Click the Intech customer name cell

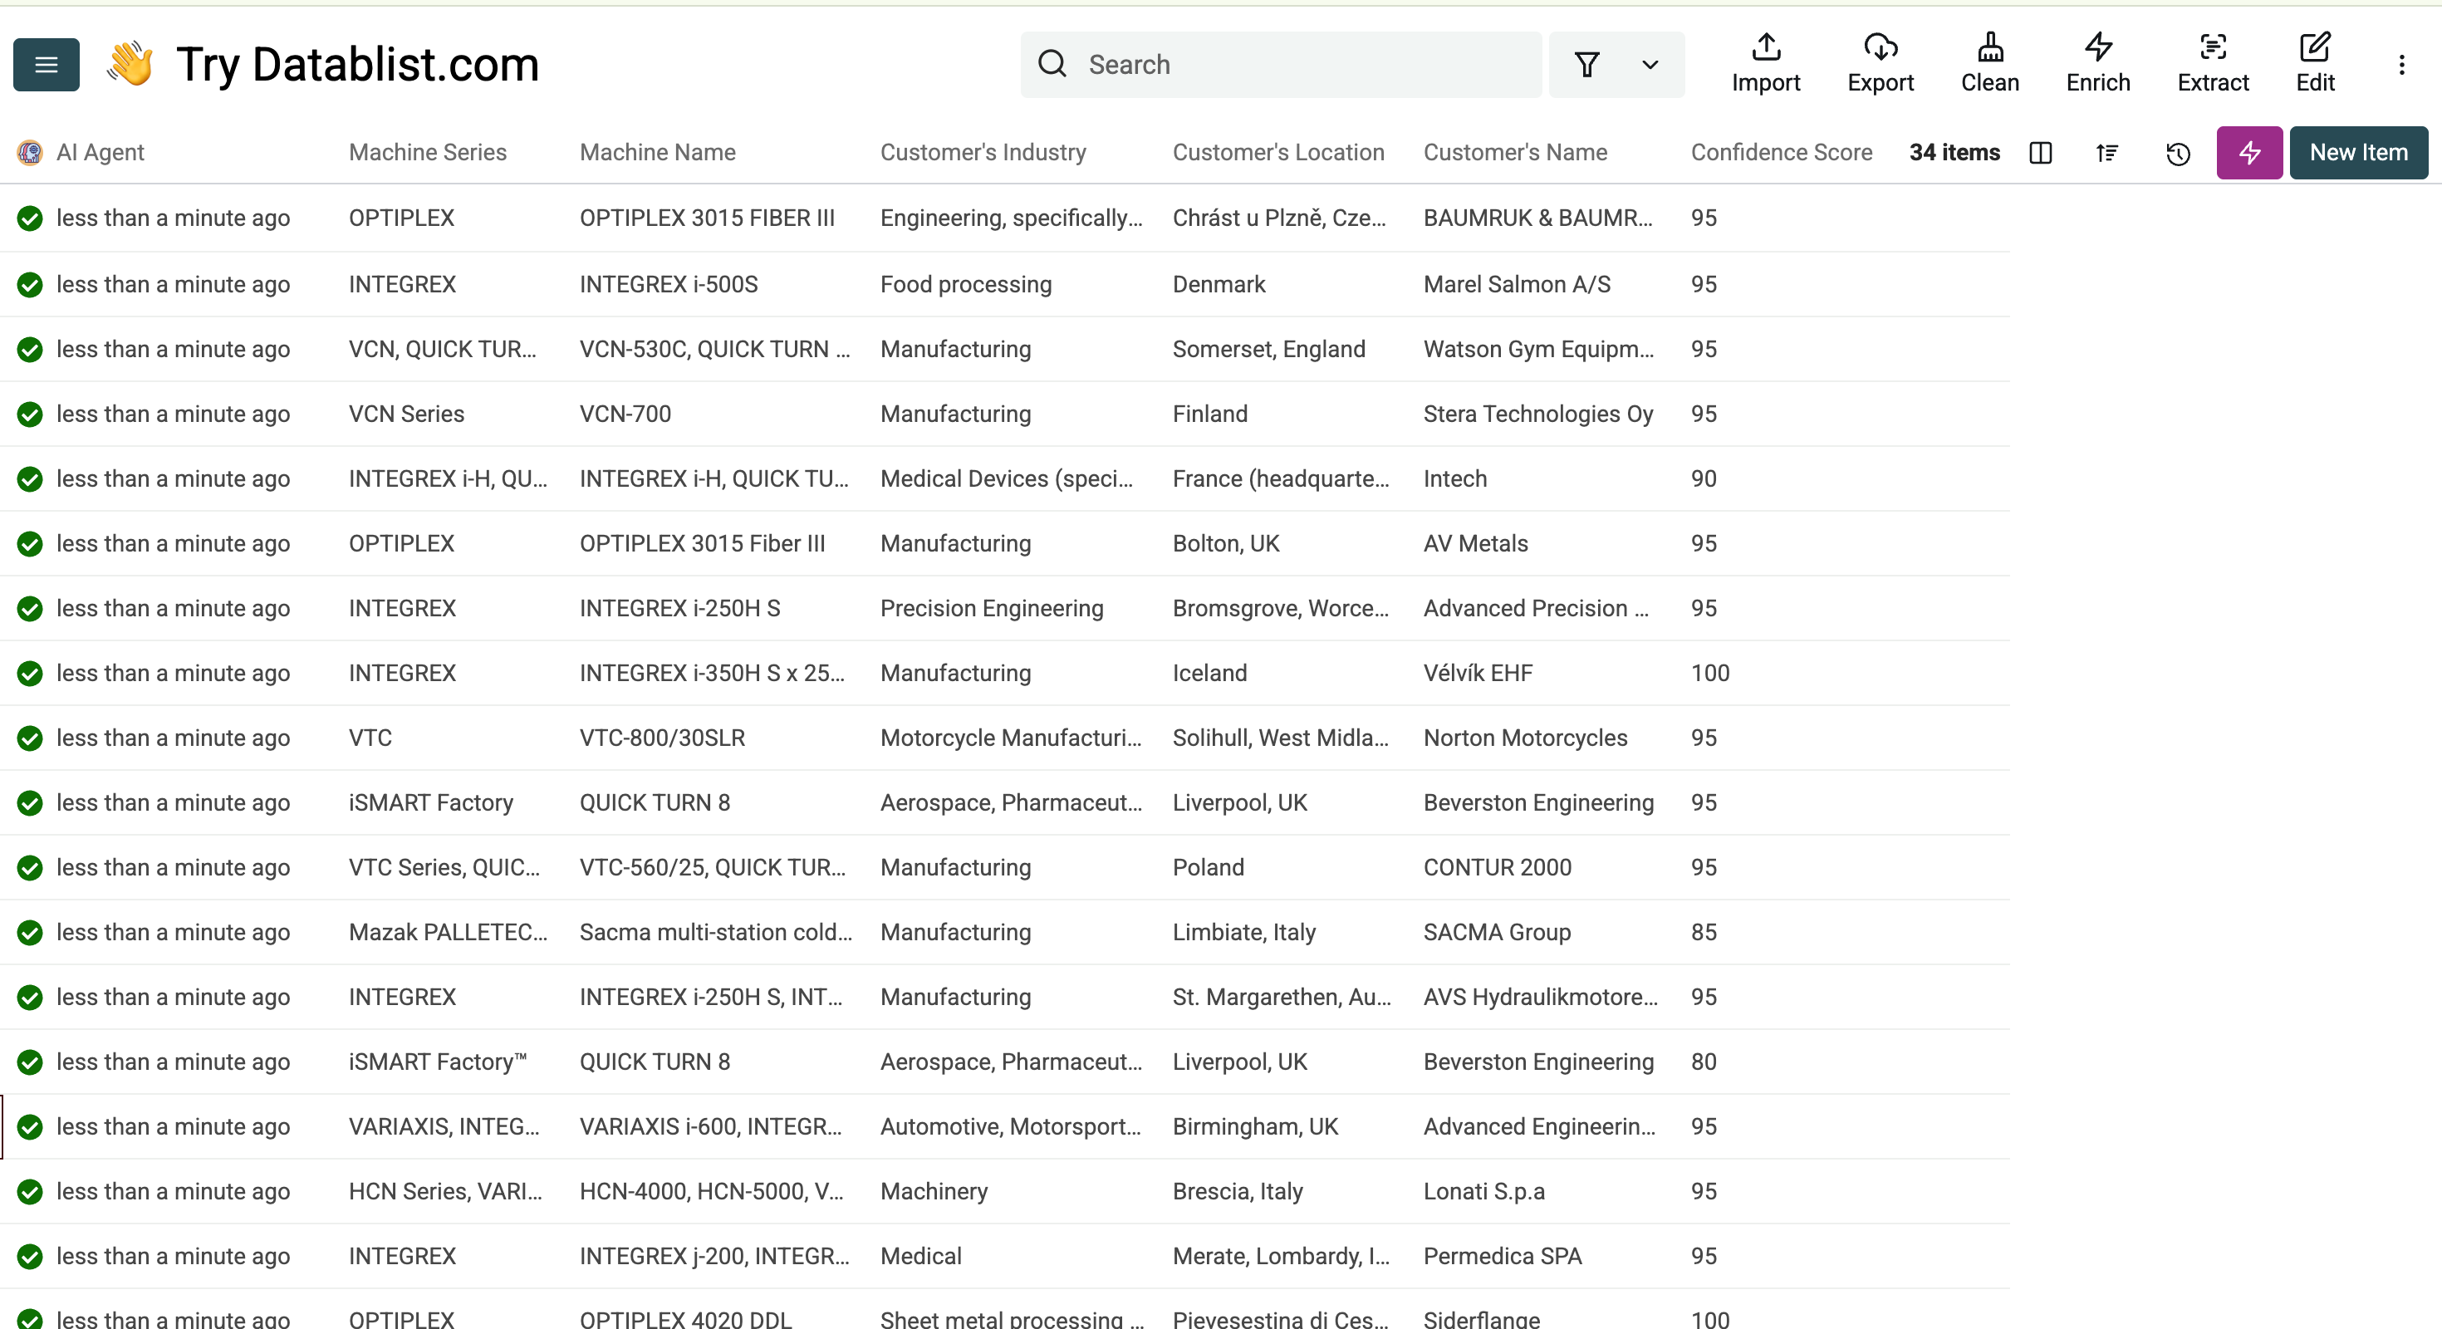pyautogui.click(x=1454, y=478)
